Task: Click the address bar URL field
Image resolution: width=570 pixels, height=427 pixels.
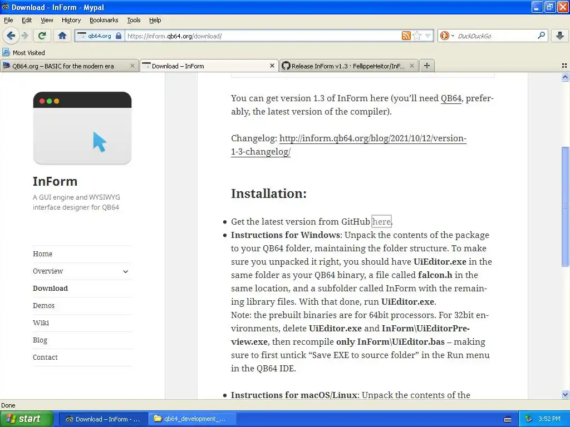Action: 263,36
